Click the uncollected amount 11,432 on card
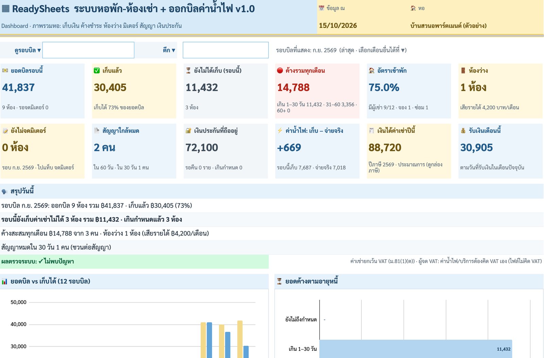544x358 pixels. 202,88
